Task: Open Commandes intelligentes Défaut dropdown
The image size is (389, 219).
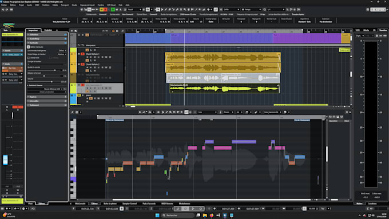Action: click(62, 50)
